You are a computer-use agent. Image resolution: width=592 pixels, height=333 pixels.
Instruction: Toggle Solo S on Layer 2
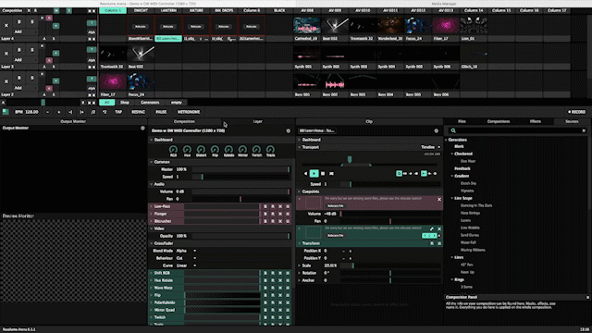pos(32,78)
